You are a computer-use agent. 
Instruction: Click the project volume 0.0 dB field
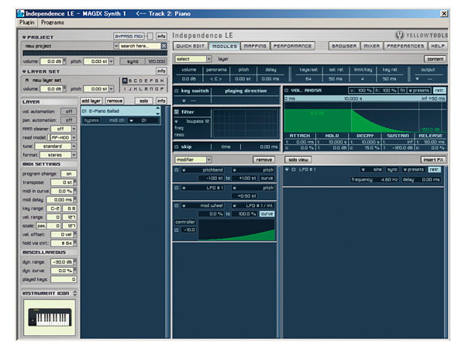(51, 61)
